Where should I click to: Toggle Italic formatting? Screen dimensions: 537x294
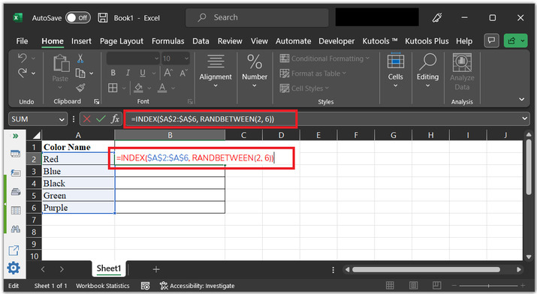(x=128, y=73)
